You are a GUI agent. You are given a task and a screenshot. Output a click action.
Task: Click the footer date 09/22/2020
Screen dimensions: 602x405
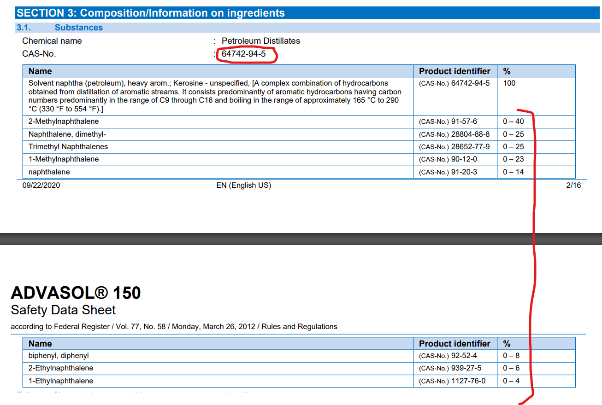click(x=41, y=185)
